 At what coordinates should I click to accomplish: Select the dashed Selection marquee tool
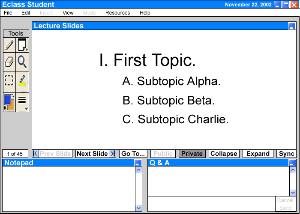[9, 80]
